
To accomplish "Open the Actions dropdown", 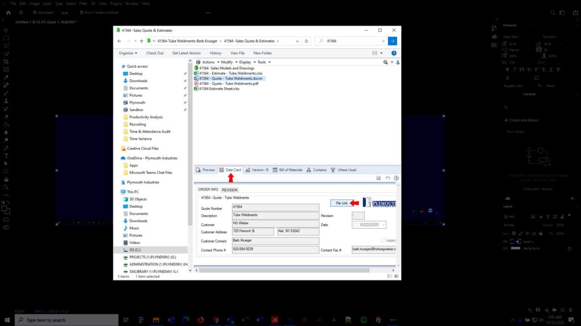I will [209, 62].
